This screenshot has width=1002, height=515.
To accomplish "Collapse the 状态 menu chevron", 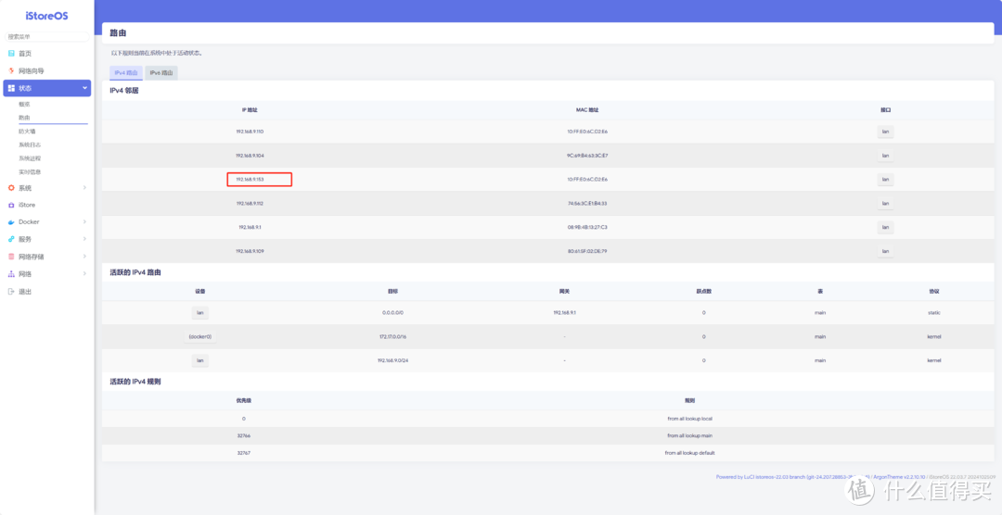I will tap(84, 88).
